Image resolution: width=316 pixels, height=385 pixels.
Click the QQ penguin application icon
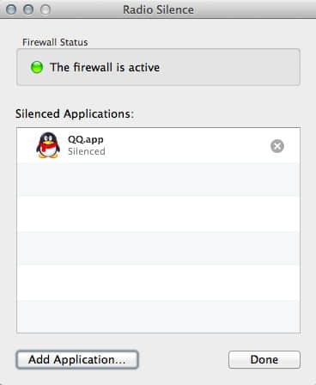tap(48, 145)
